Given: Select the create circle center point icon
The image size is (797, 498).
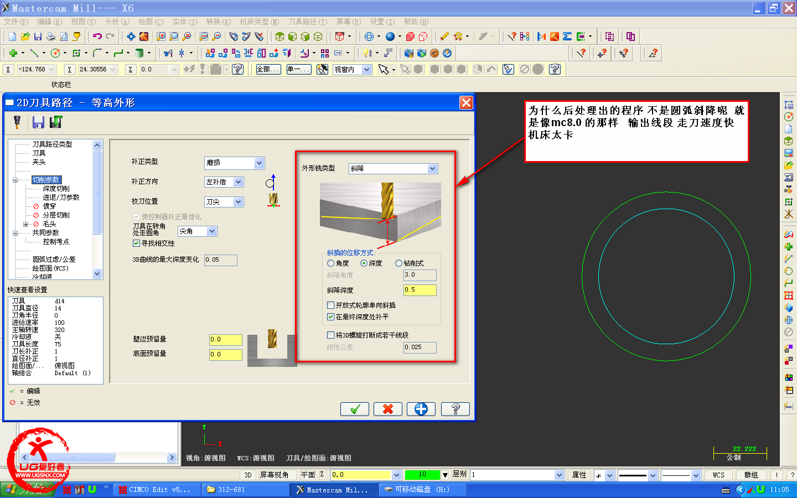Looking at the screenshot, I should pos(55,53).
